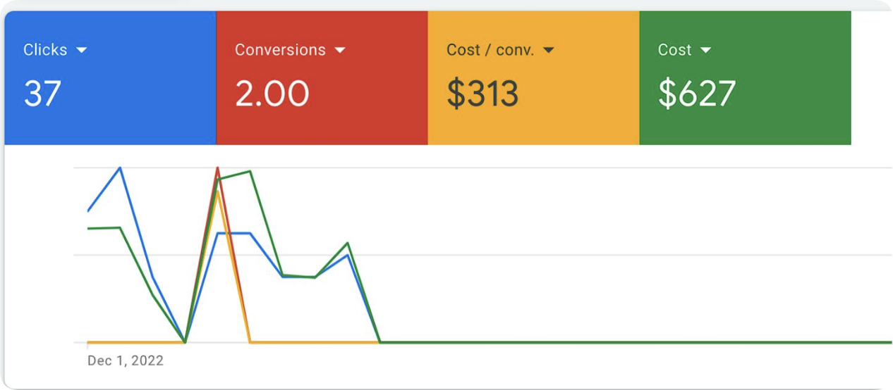Click the blue line's highest peak
Viewport: 893px width, 390px height.
[x=121, y=168]
